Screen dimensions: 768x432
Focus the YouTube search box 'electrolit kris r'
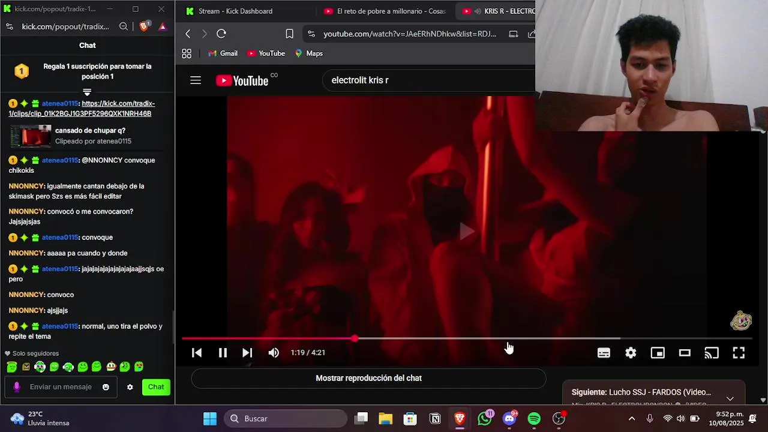(429, 80)
